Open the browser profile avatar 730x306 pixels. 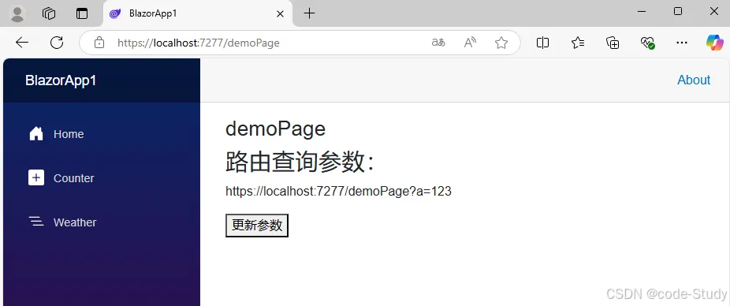click(17, 13)
